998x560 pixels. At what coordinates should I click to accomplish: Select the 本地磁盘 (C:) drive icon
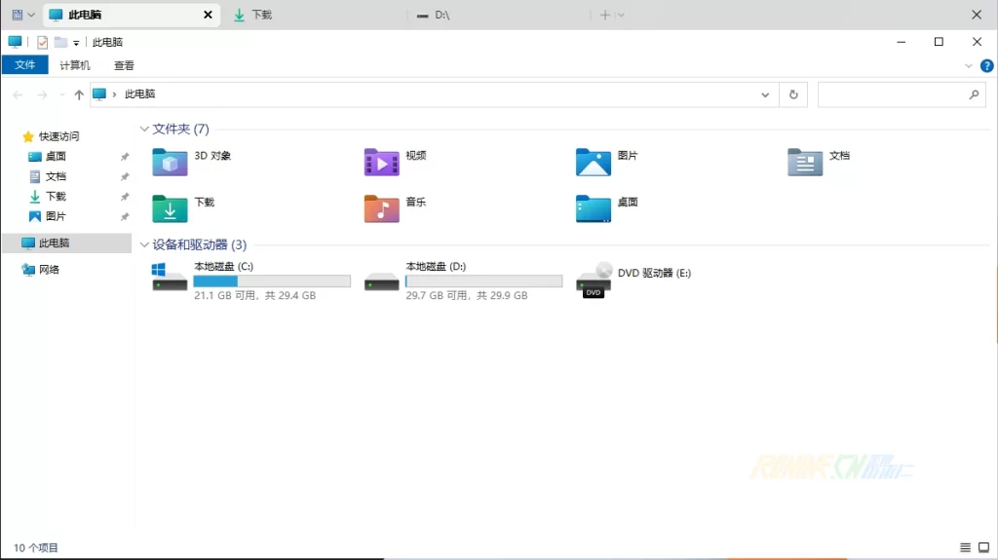170,277
